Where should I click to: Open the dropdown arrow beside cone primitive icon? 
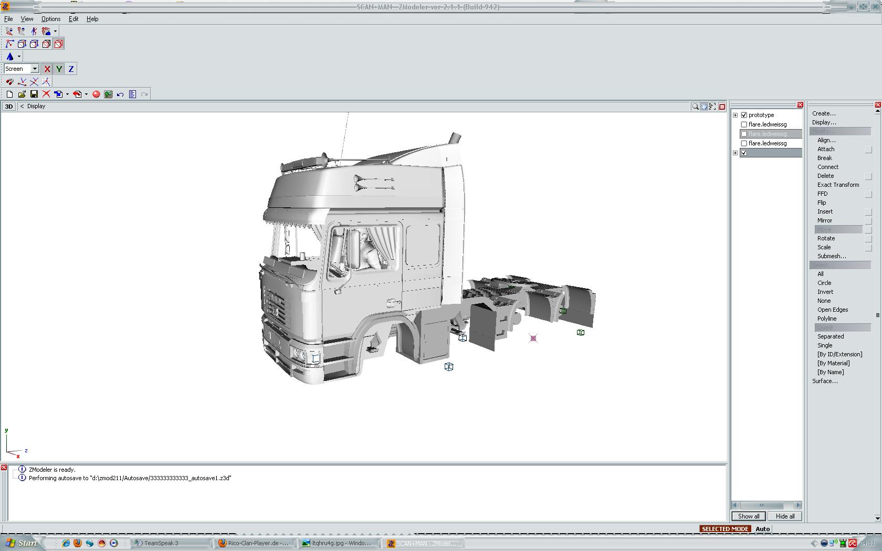point(19,57)
